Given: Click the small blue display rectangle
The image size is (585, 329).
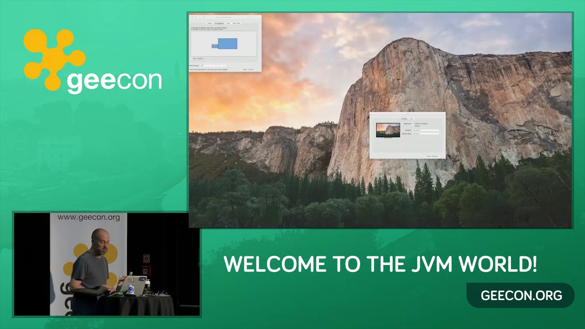Looking at the screenshot, I should pos(214,46).
